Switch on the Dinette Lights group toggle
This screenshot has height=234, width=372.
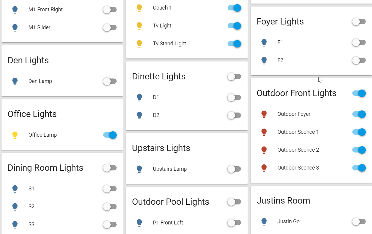click(x=234, y=76)
